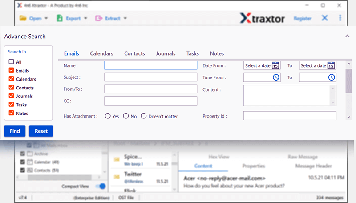Close the search with blue X icon
The height and width of the screenshot is (203, 356).
coord(325,18)
